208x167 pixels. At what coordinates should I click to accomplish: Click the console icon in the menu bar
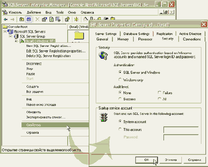pyautogui.click(x=5, y=12)
